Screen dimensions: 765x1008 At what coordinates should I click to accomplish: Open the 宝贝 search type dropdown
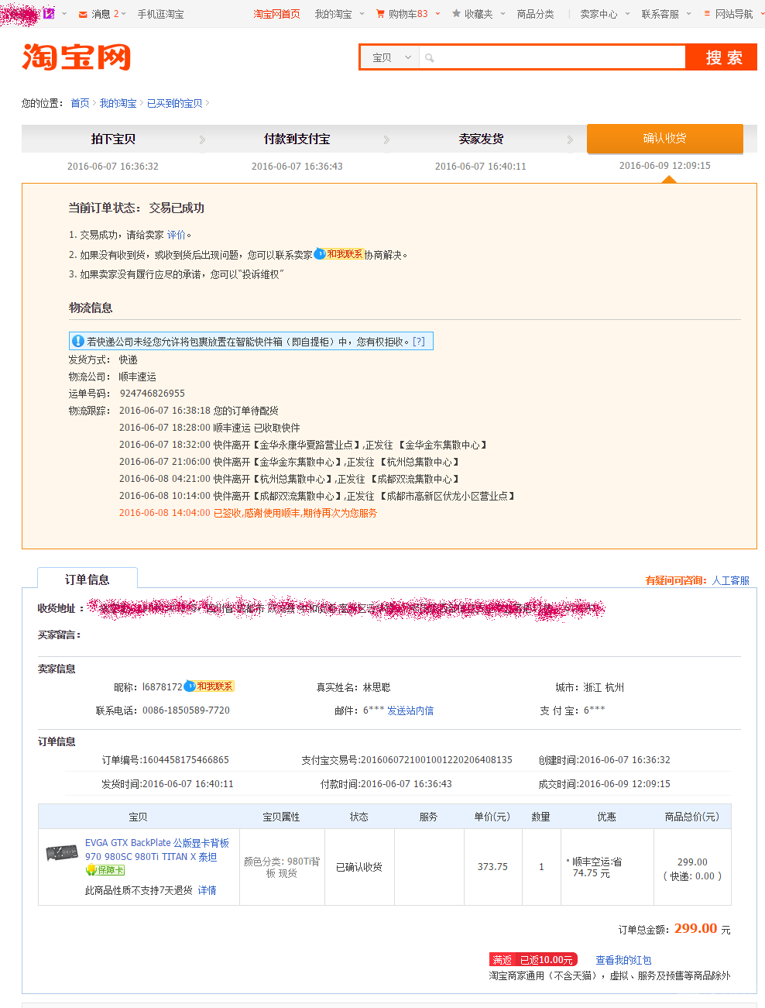[x=389, y=57]
